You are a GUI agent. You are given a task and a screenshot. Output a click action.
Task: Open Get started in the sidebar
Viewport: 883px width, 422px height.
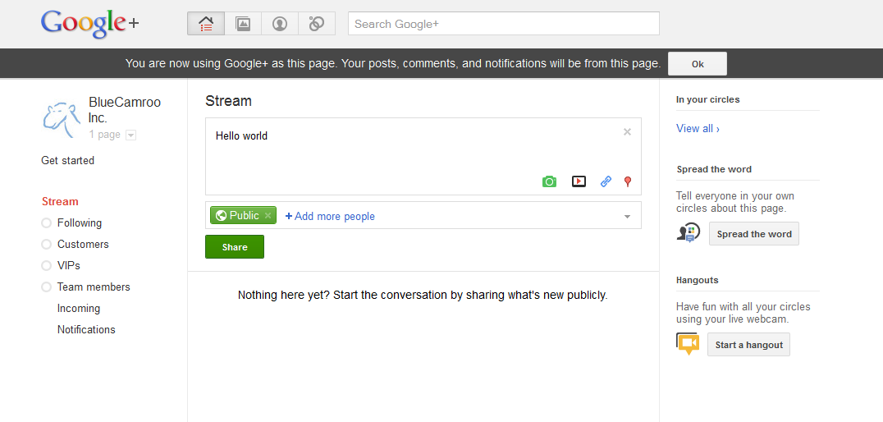tap(67, 161)
